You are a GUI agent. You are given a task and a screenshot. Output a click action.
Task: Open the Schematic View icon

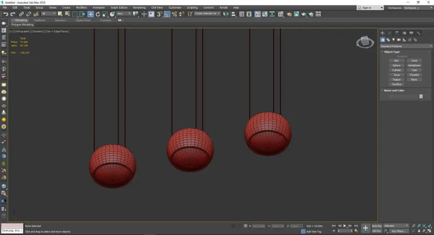click(x=272, y=14)
